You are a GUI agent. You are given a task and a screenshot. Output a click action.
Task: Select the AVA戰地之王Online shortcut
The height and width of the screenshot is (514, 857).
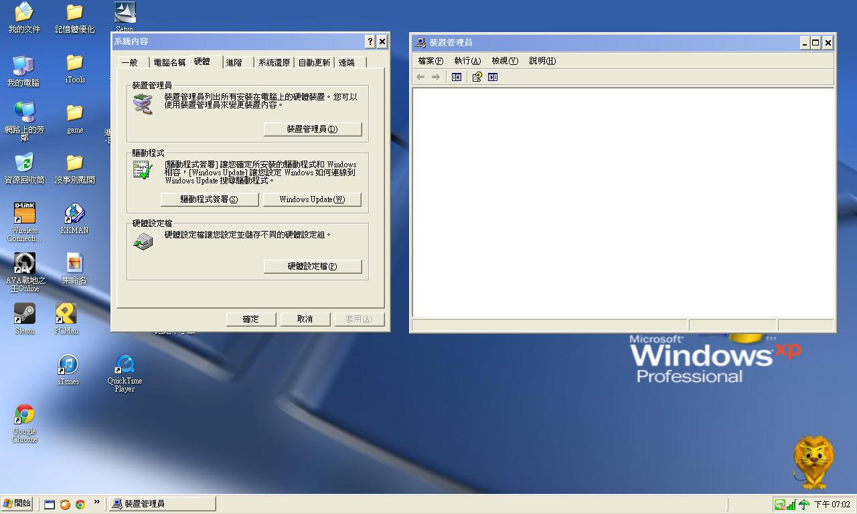[x=25, y=272]
